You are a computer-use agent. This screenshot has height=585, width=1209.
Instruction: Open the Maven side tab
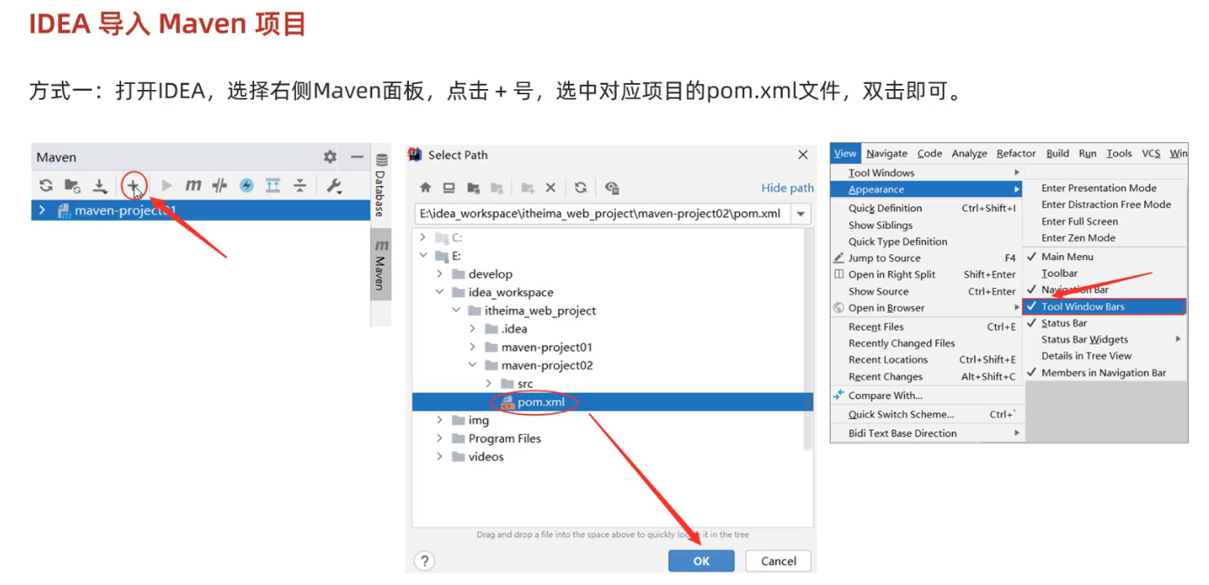pyautogui.click(x=381, y=265)
